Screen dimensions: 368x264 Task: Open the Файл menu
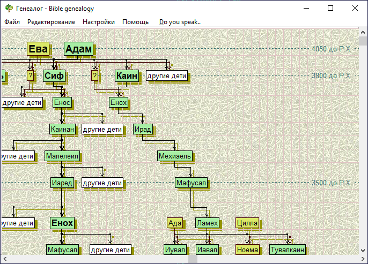click(x=12, y=22)
